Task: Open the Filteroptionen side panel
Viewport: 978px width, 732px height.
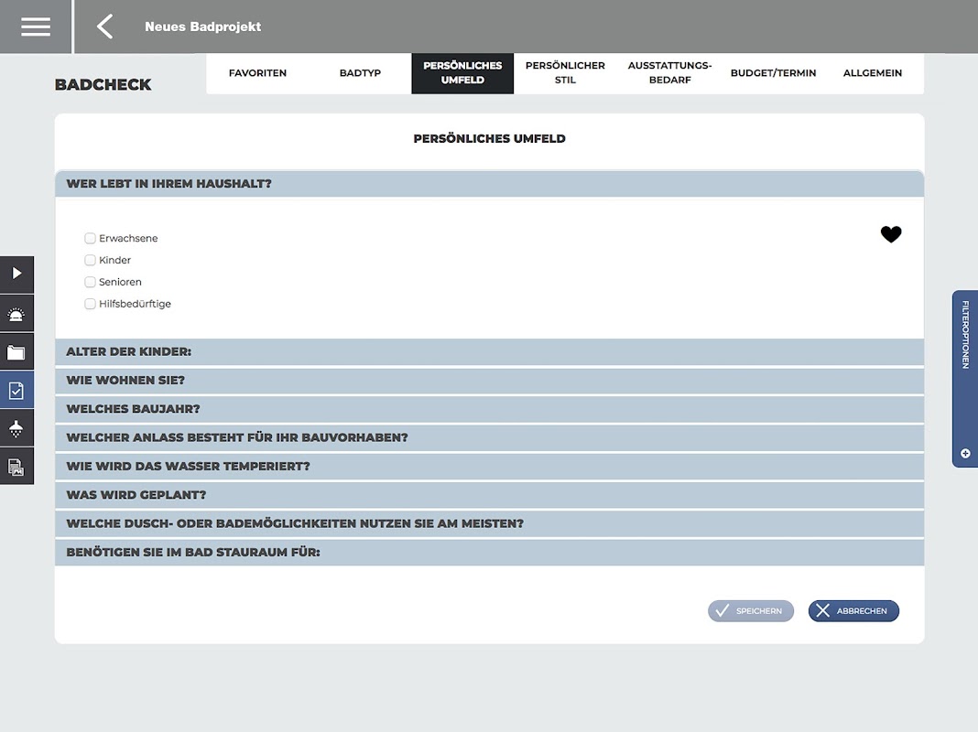Action: [x=965, y=378]
